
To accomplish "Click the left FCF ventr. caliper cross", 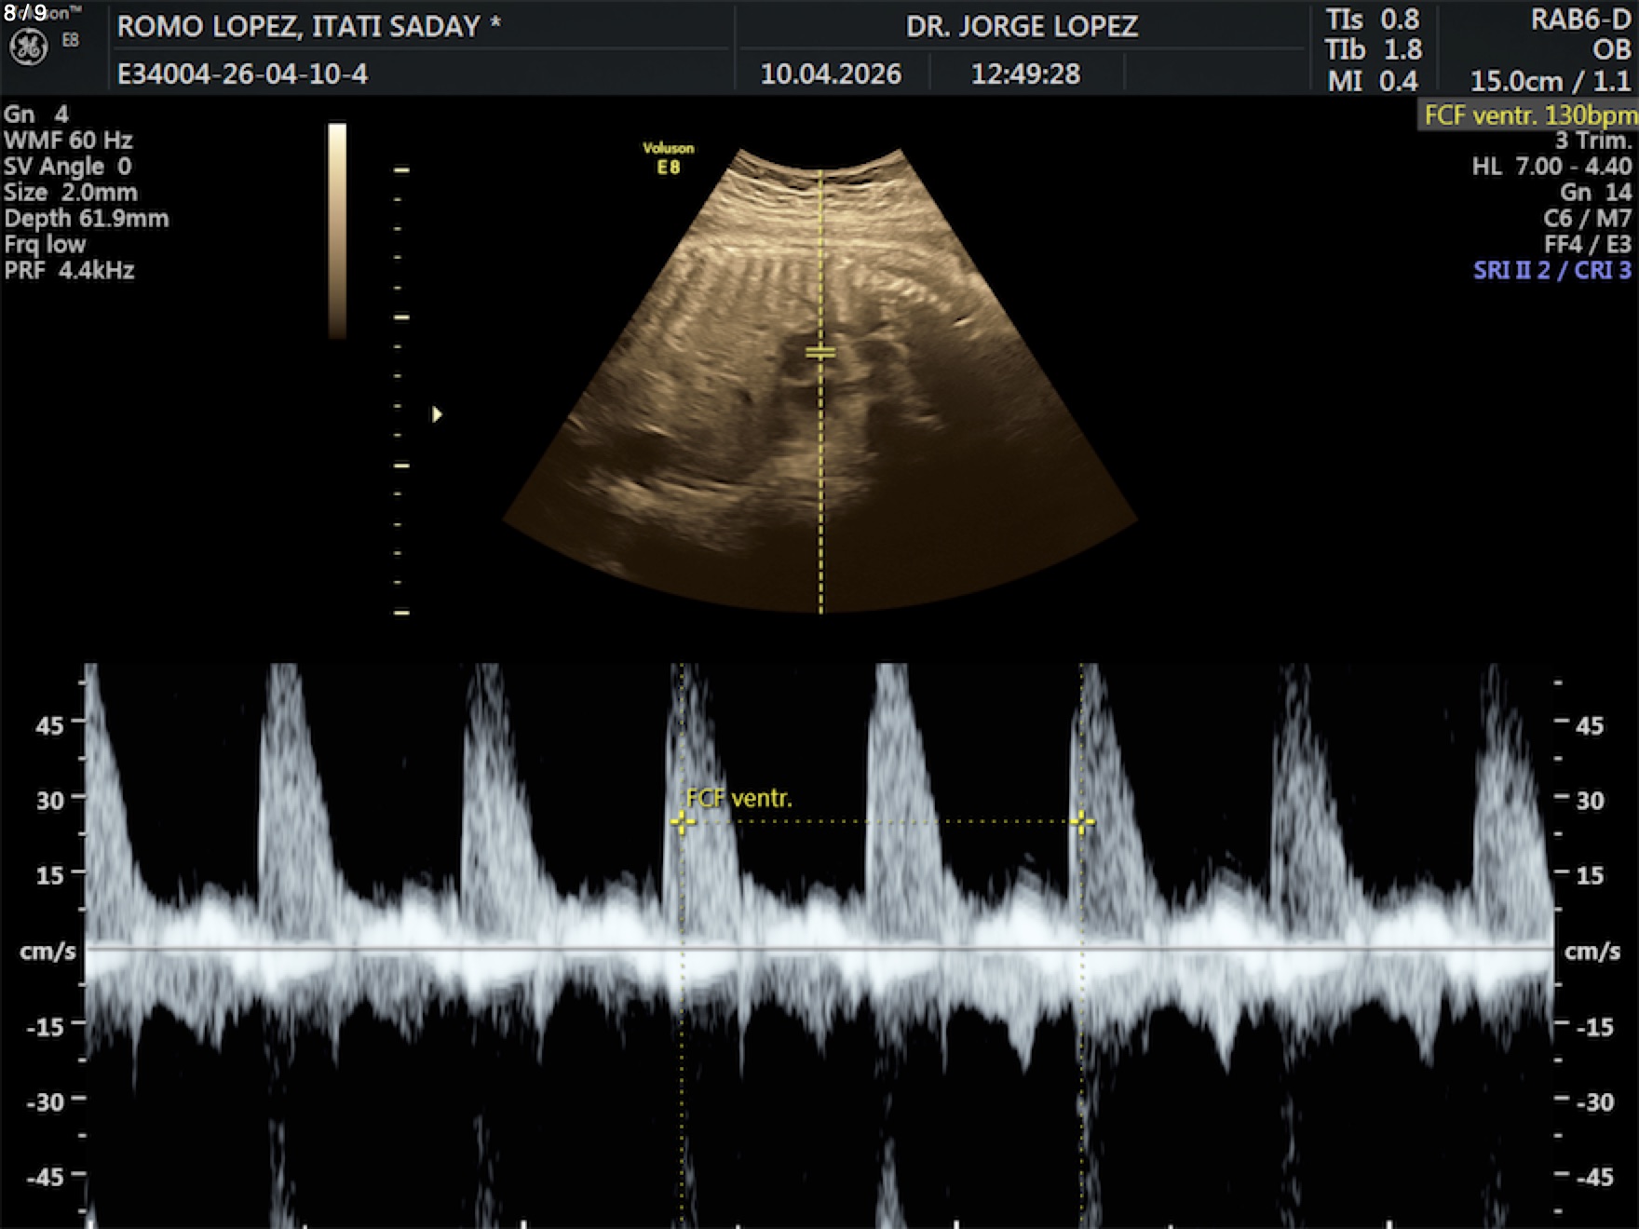I will (x=682, y=822).
